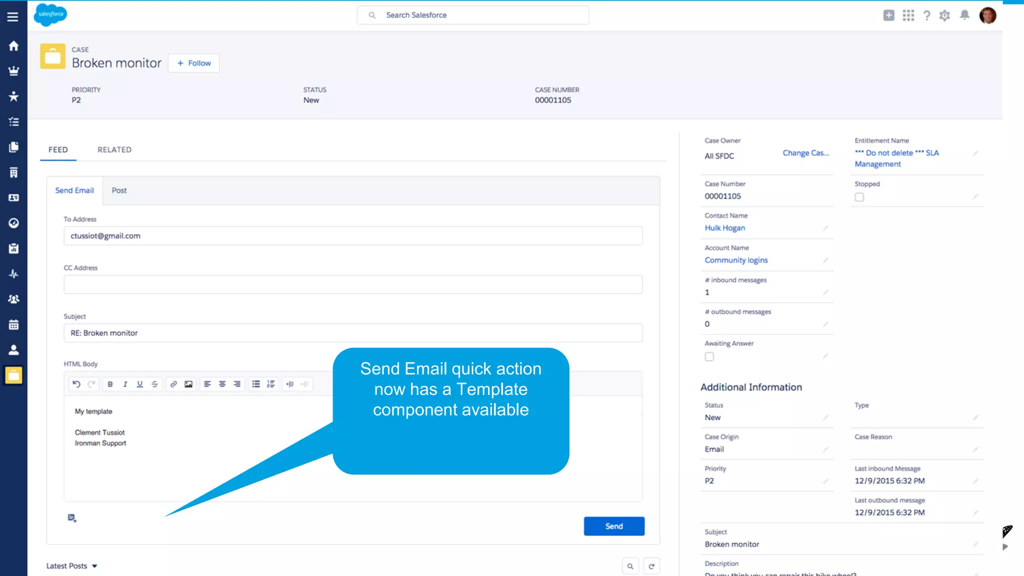Click Change Case Owner link
Screen dimensions: 1024x576
tap(805, 153)
